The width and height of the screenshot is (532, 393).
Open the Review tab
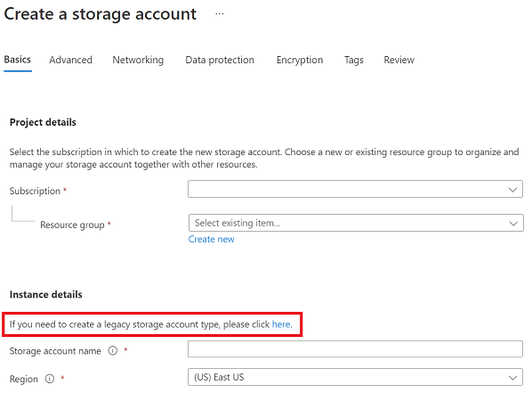click(399, 60)
